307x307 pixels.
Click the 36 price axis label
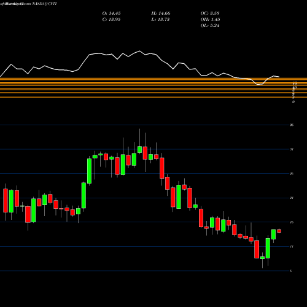292,125
